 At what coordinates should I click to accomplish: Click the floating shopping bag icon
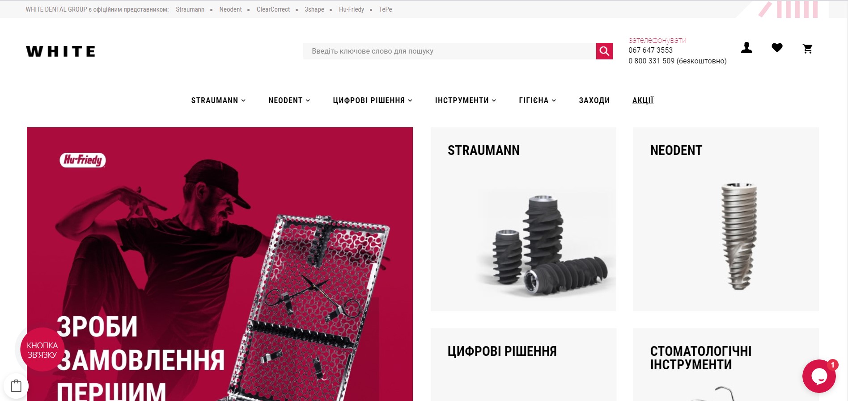tap(16, 386)
